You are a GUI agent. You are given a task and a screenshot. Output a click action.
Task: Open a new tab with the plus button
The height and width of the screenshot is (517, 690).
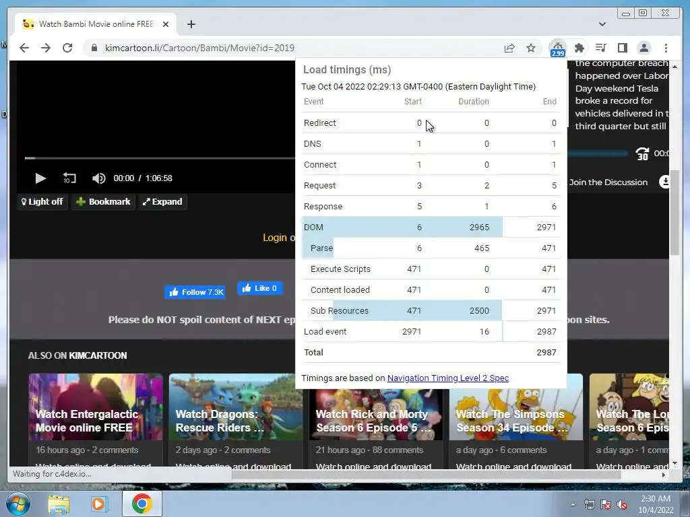[191, 24]
